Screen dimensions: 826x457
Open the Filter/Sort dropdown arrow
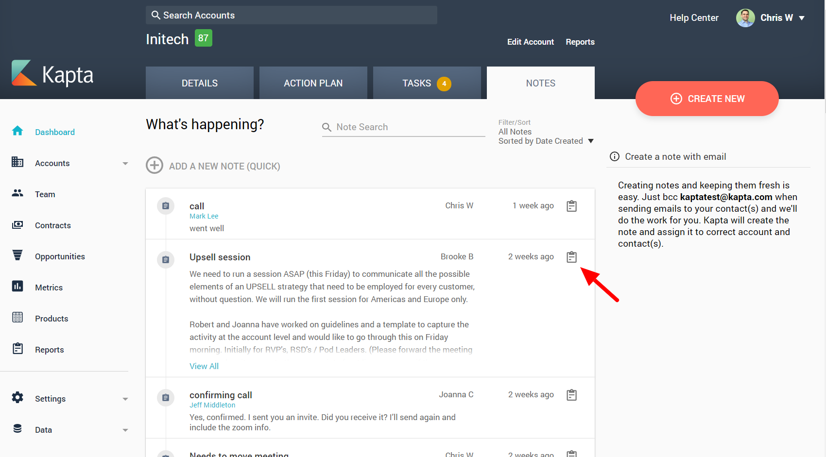tap(591, 141)
